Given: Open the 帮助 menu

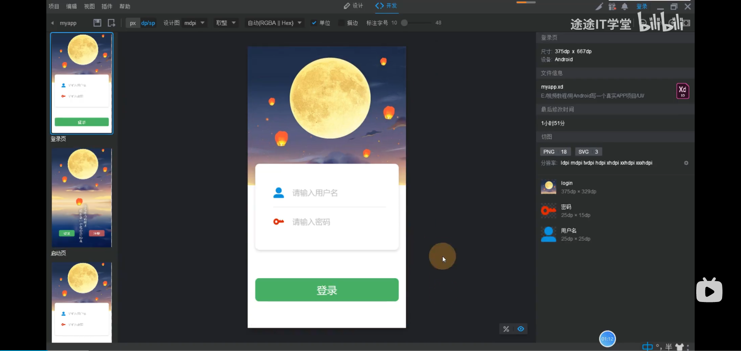Looking at the screenshot, I should point(125,7).
